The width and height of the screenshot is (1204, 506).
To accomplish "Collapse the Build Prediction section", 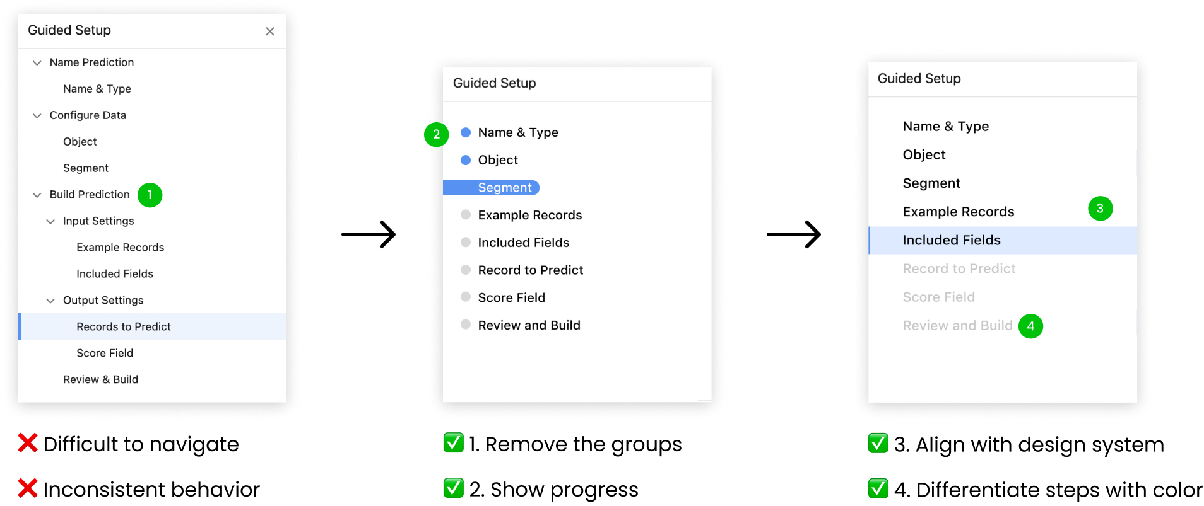I will coord(37,195).
